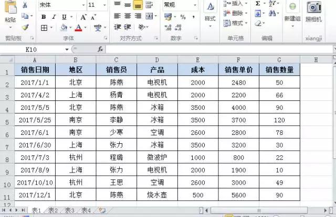Open 新建组 new group button
The image size is (336, 217).
[292, 14]
